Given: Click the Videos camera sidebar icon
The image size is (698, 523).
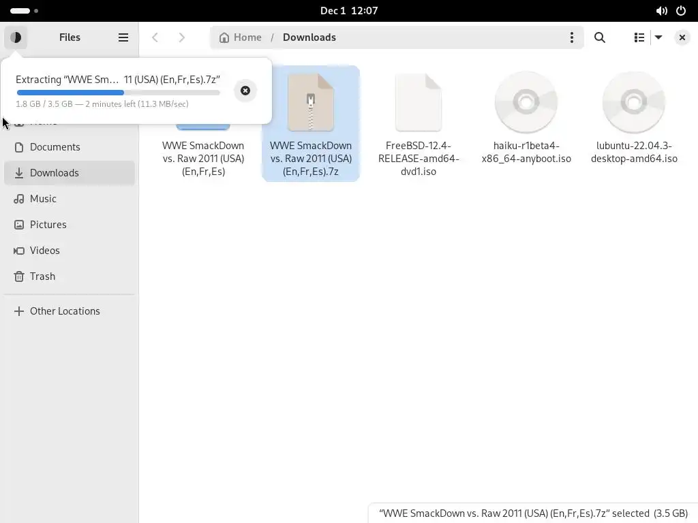Looking at the screenshot, I should coord(18,251).
